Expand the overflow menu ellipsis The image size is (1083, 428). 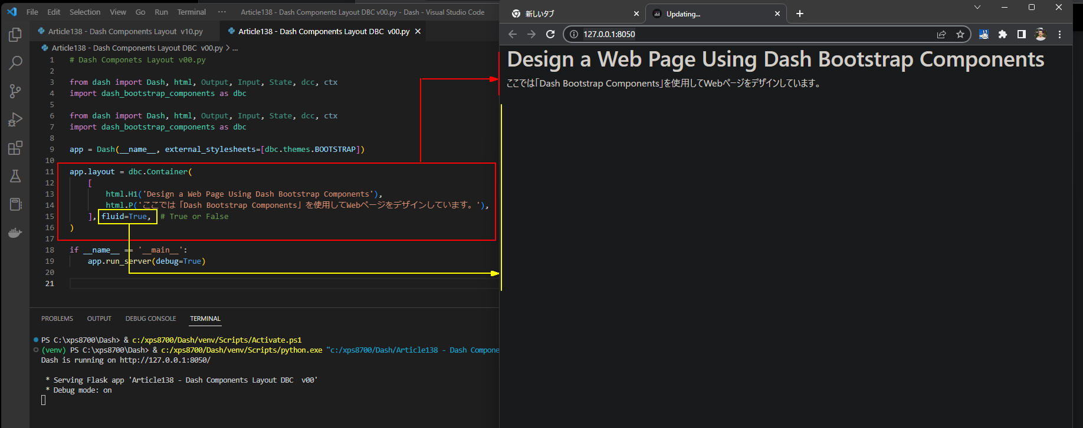222,12
